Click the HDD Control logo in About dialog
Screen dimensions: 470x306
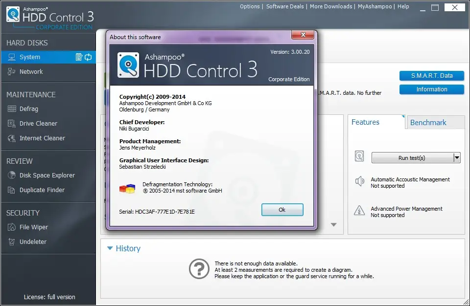point(128,65)
